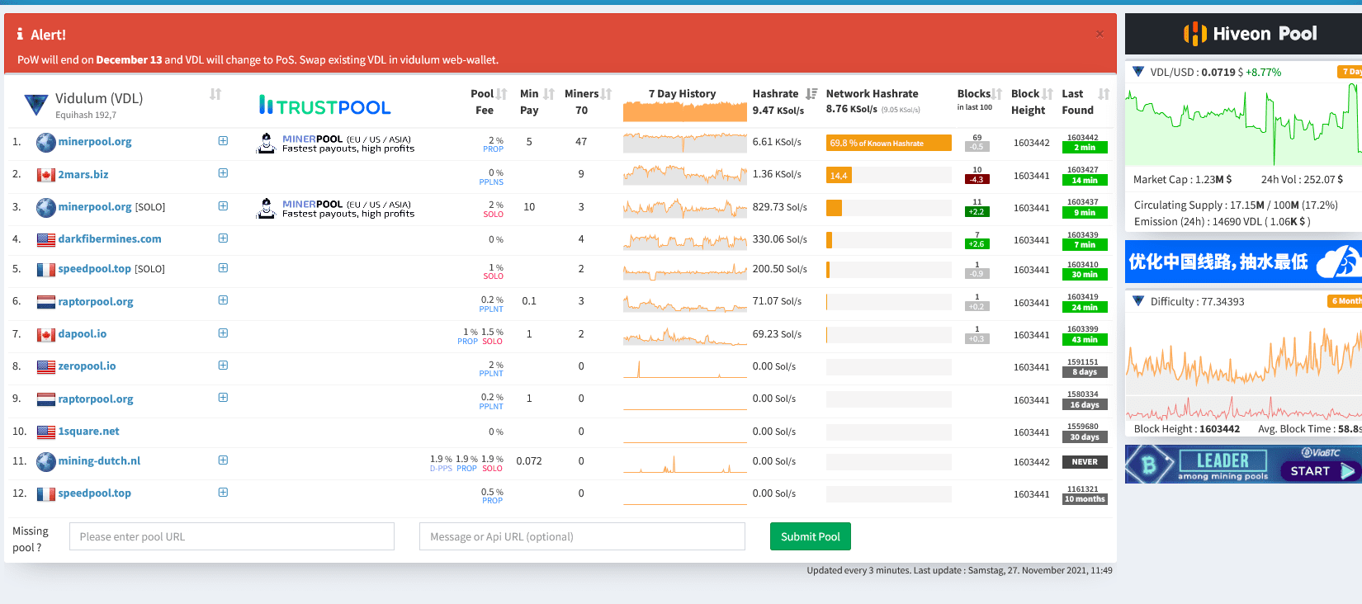Open 1square.net pool link

tap(88, 432)
